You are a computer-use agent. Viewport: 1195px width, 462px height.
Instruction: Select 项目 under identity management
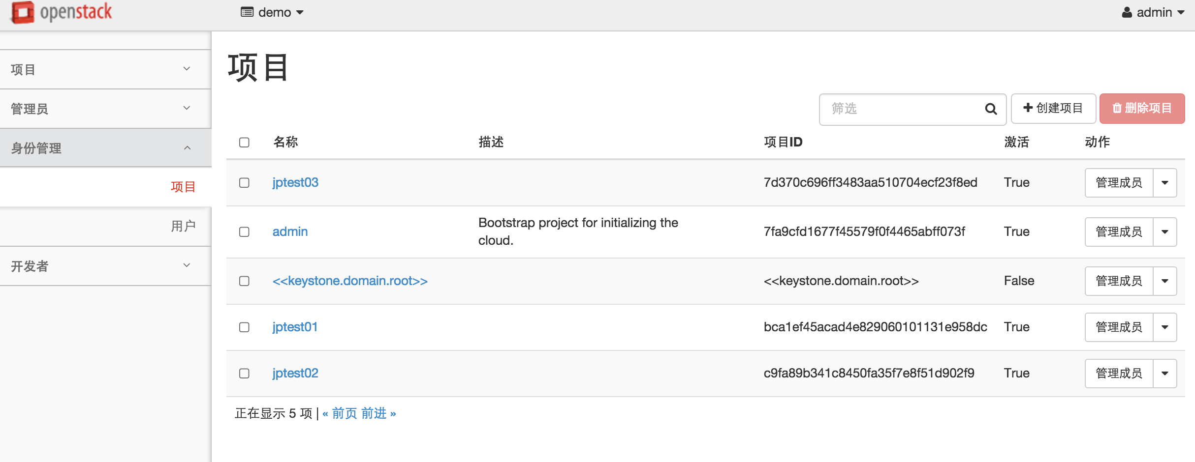coord(183,187)
